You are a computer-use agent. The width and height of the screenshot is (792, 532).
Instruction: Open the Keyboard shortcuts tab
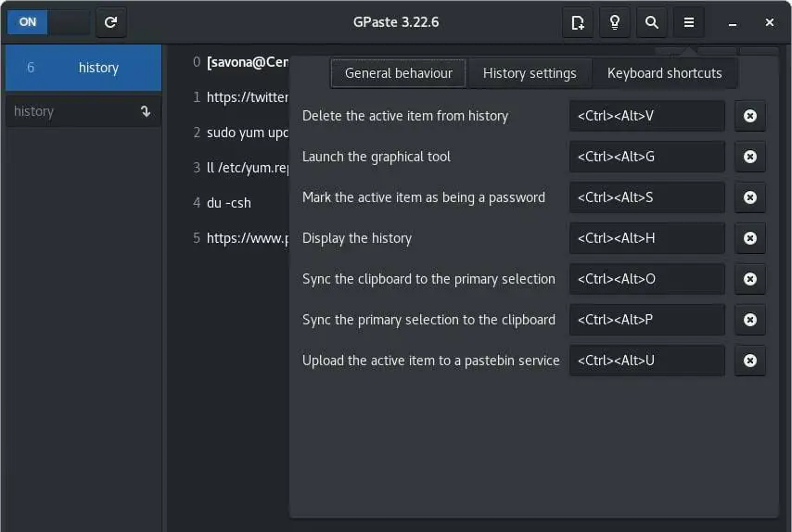664,73
